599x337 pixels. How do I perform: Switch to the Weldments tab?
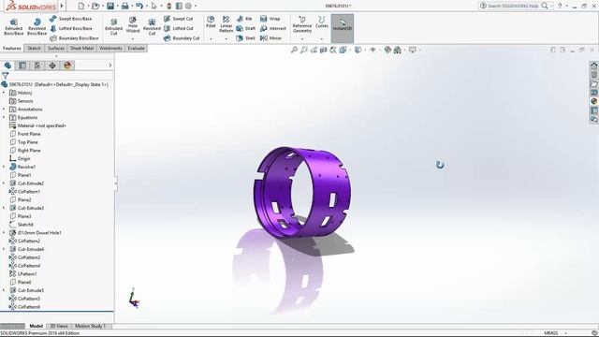point(110,48)
